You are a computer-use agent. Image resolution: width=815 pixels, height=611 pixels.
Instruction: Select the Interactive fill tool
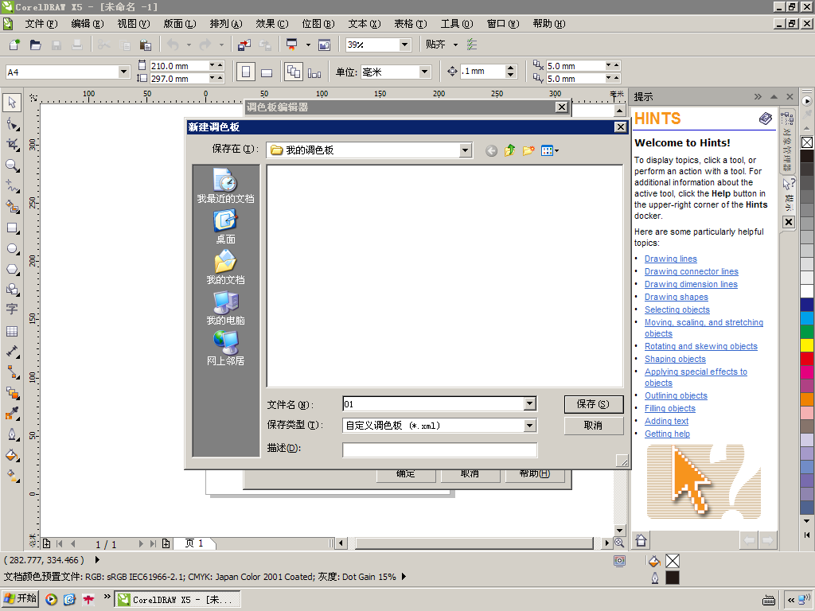11,476
